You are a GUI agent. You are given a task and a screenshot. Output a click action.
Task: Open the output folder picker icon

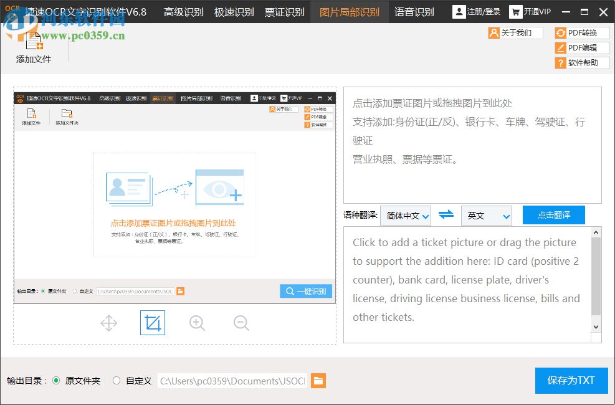[x=318, y=381]
